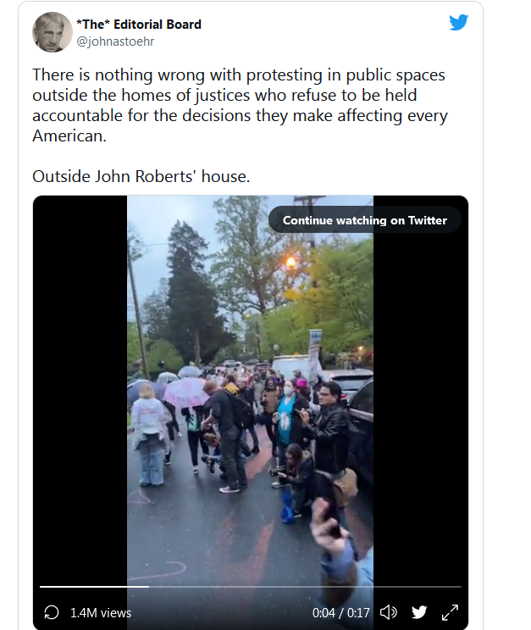Image resolution: width=531 pixels, height=630 pixels.
Task: Click "Continue watching on Twitter" button
Action: 364,220
